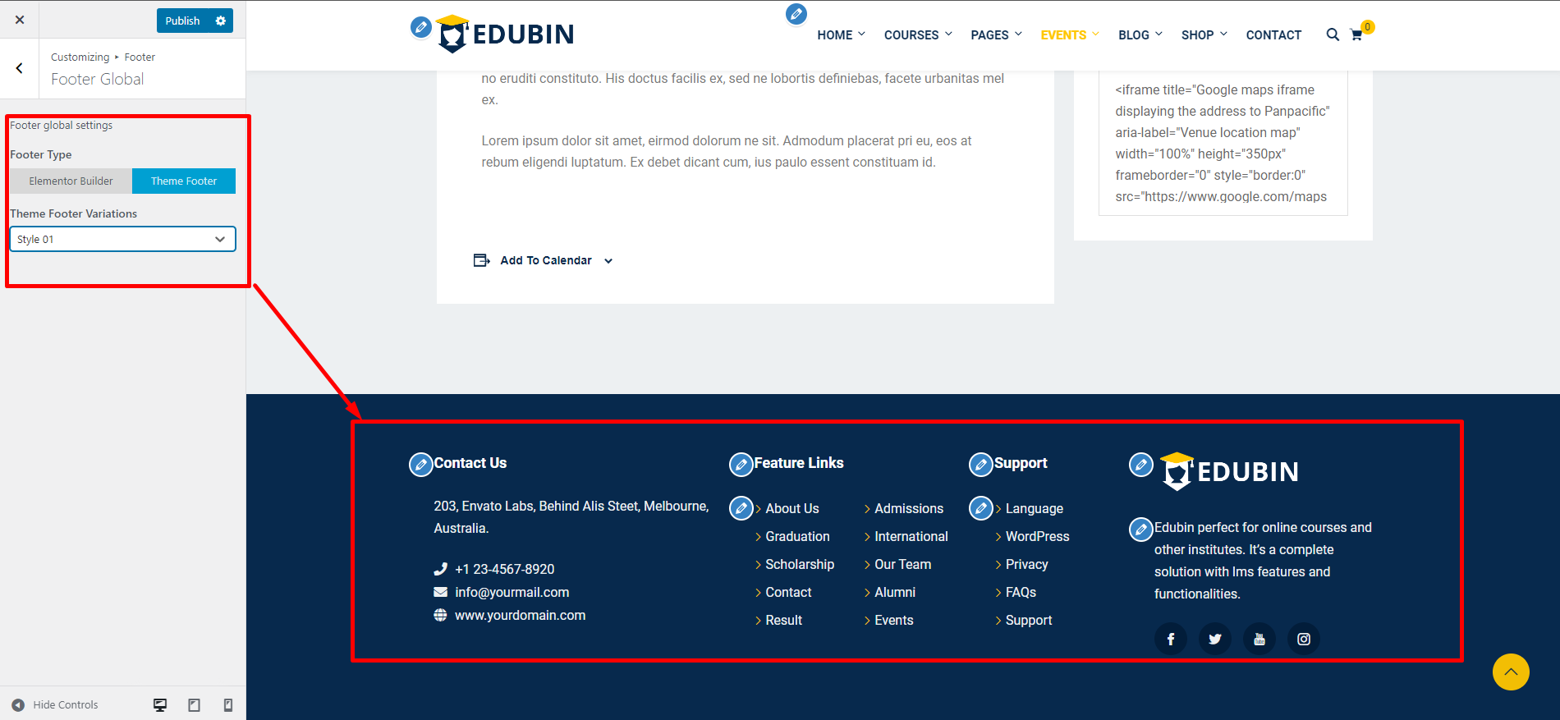The width and height of the screenshot is (1560, 720).
Task: Switch to mobile preview device icon
Action: tap(228, 705)
